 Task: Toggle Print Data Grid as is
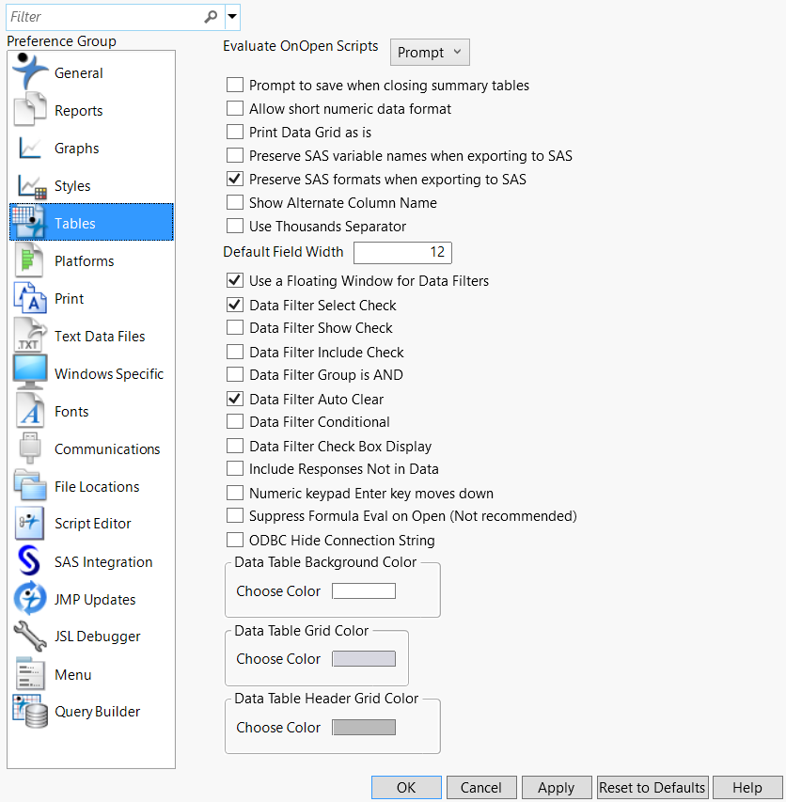(235, 132)
